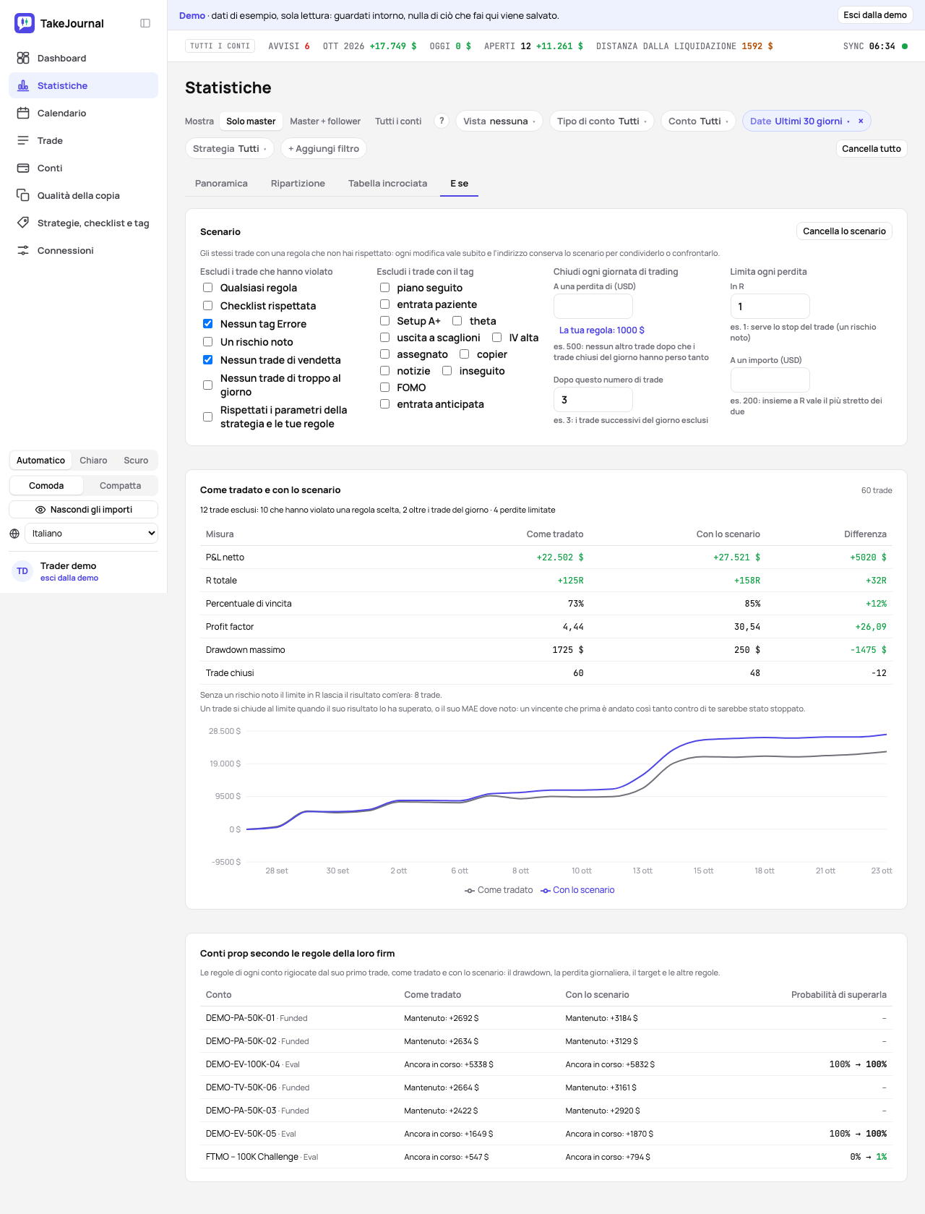Click the Trade list icon
Screen dimensions: 925x1214
[23, 140]
